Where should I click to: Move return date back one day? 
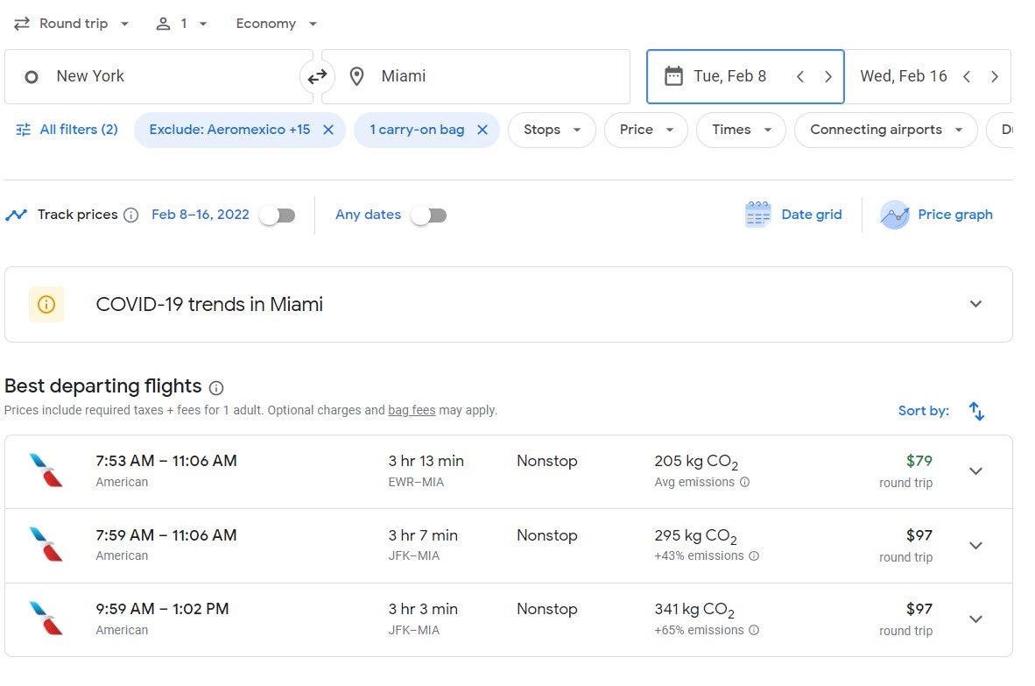point(967,77)
